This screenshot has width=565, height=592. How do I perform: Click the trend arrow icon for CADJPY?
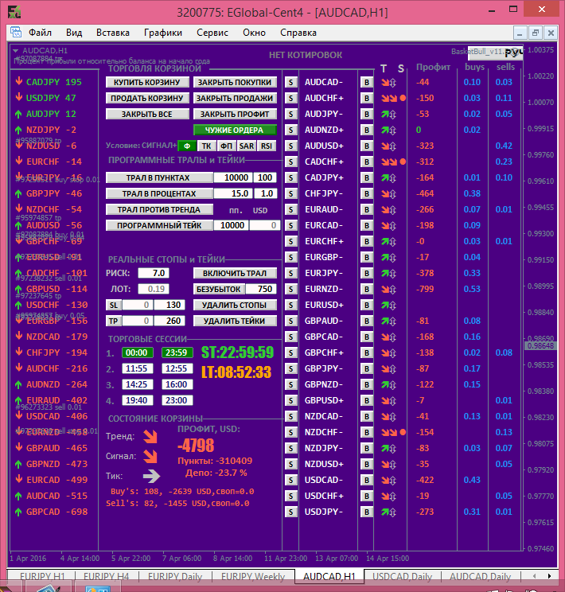pos(387,177)
